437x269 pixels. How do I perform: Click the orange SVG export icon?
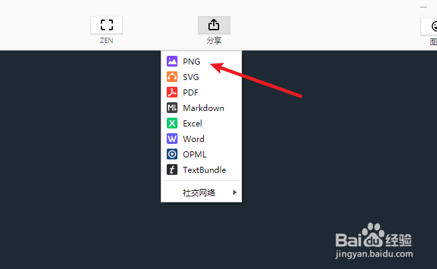pyautogui.click(x=172, y=77)
